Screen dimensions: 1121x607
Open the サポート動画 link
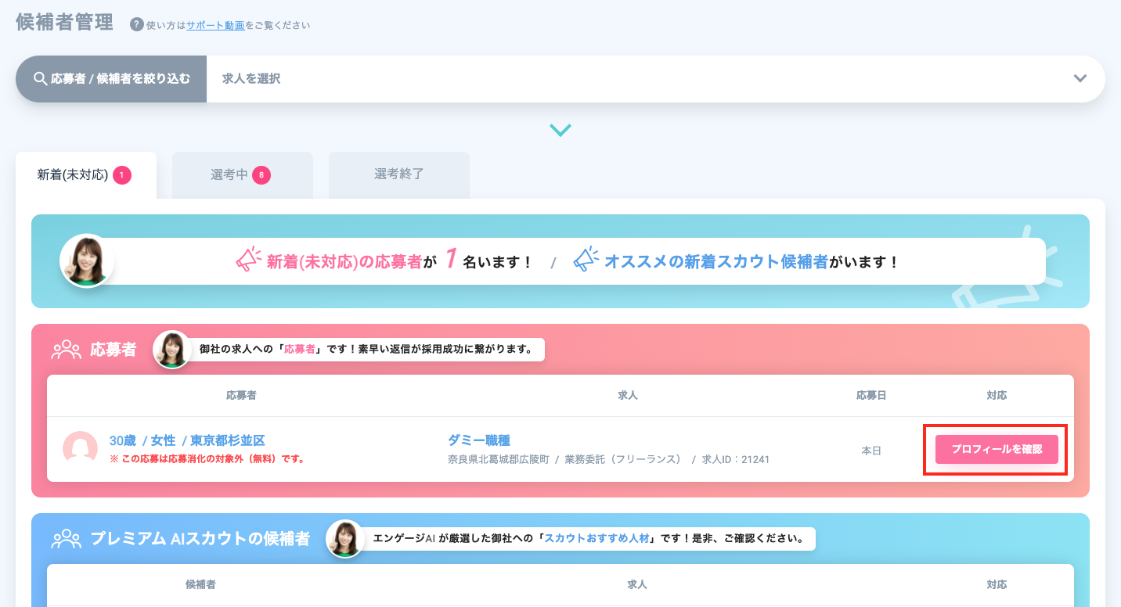(215, 25)
